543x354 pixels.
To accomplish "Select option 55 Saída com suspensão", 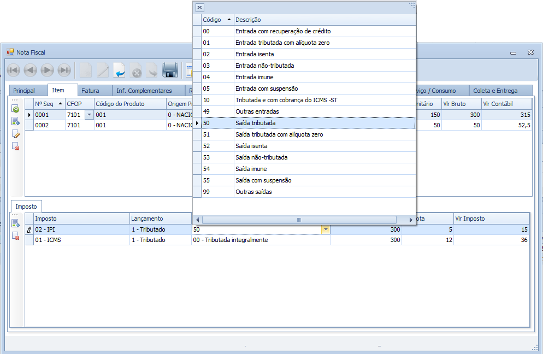I will 308,180.
